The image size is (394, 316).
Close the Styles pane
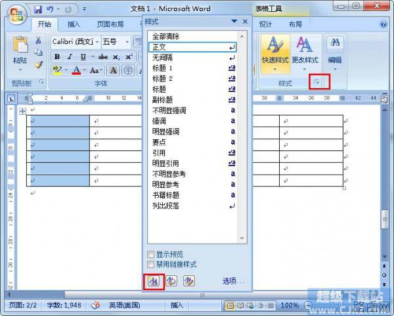point(245,22)
